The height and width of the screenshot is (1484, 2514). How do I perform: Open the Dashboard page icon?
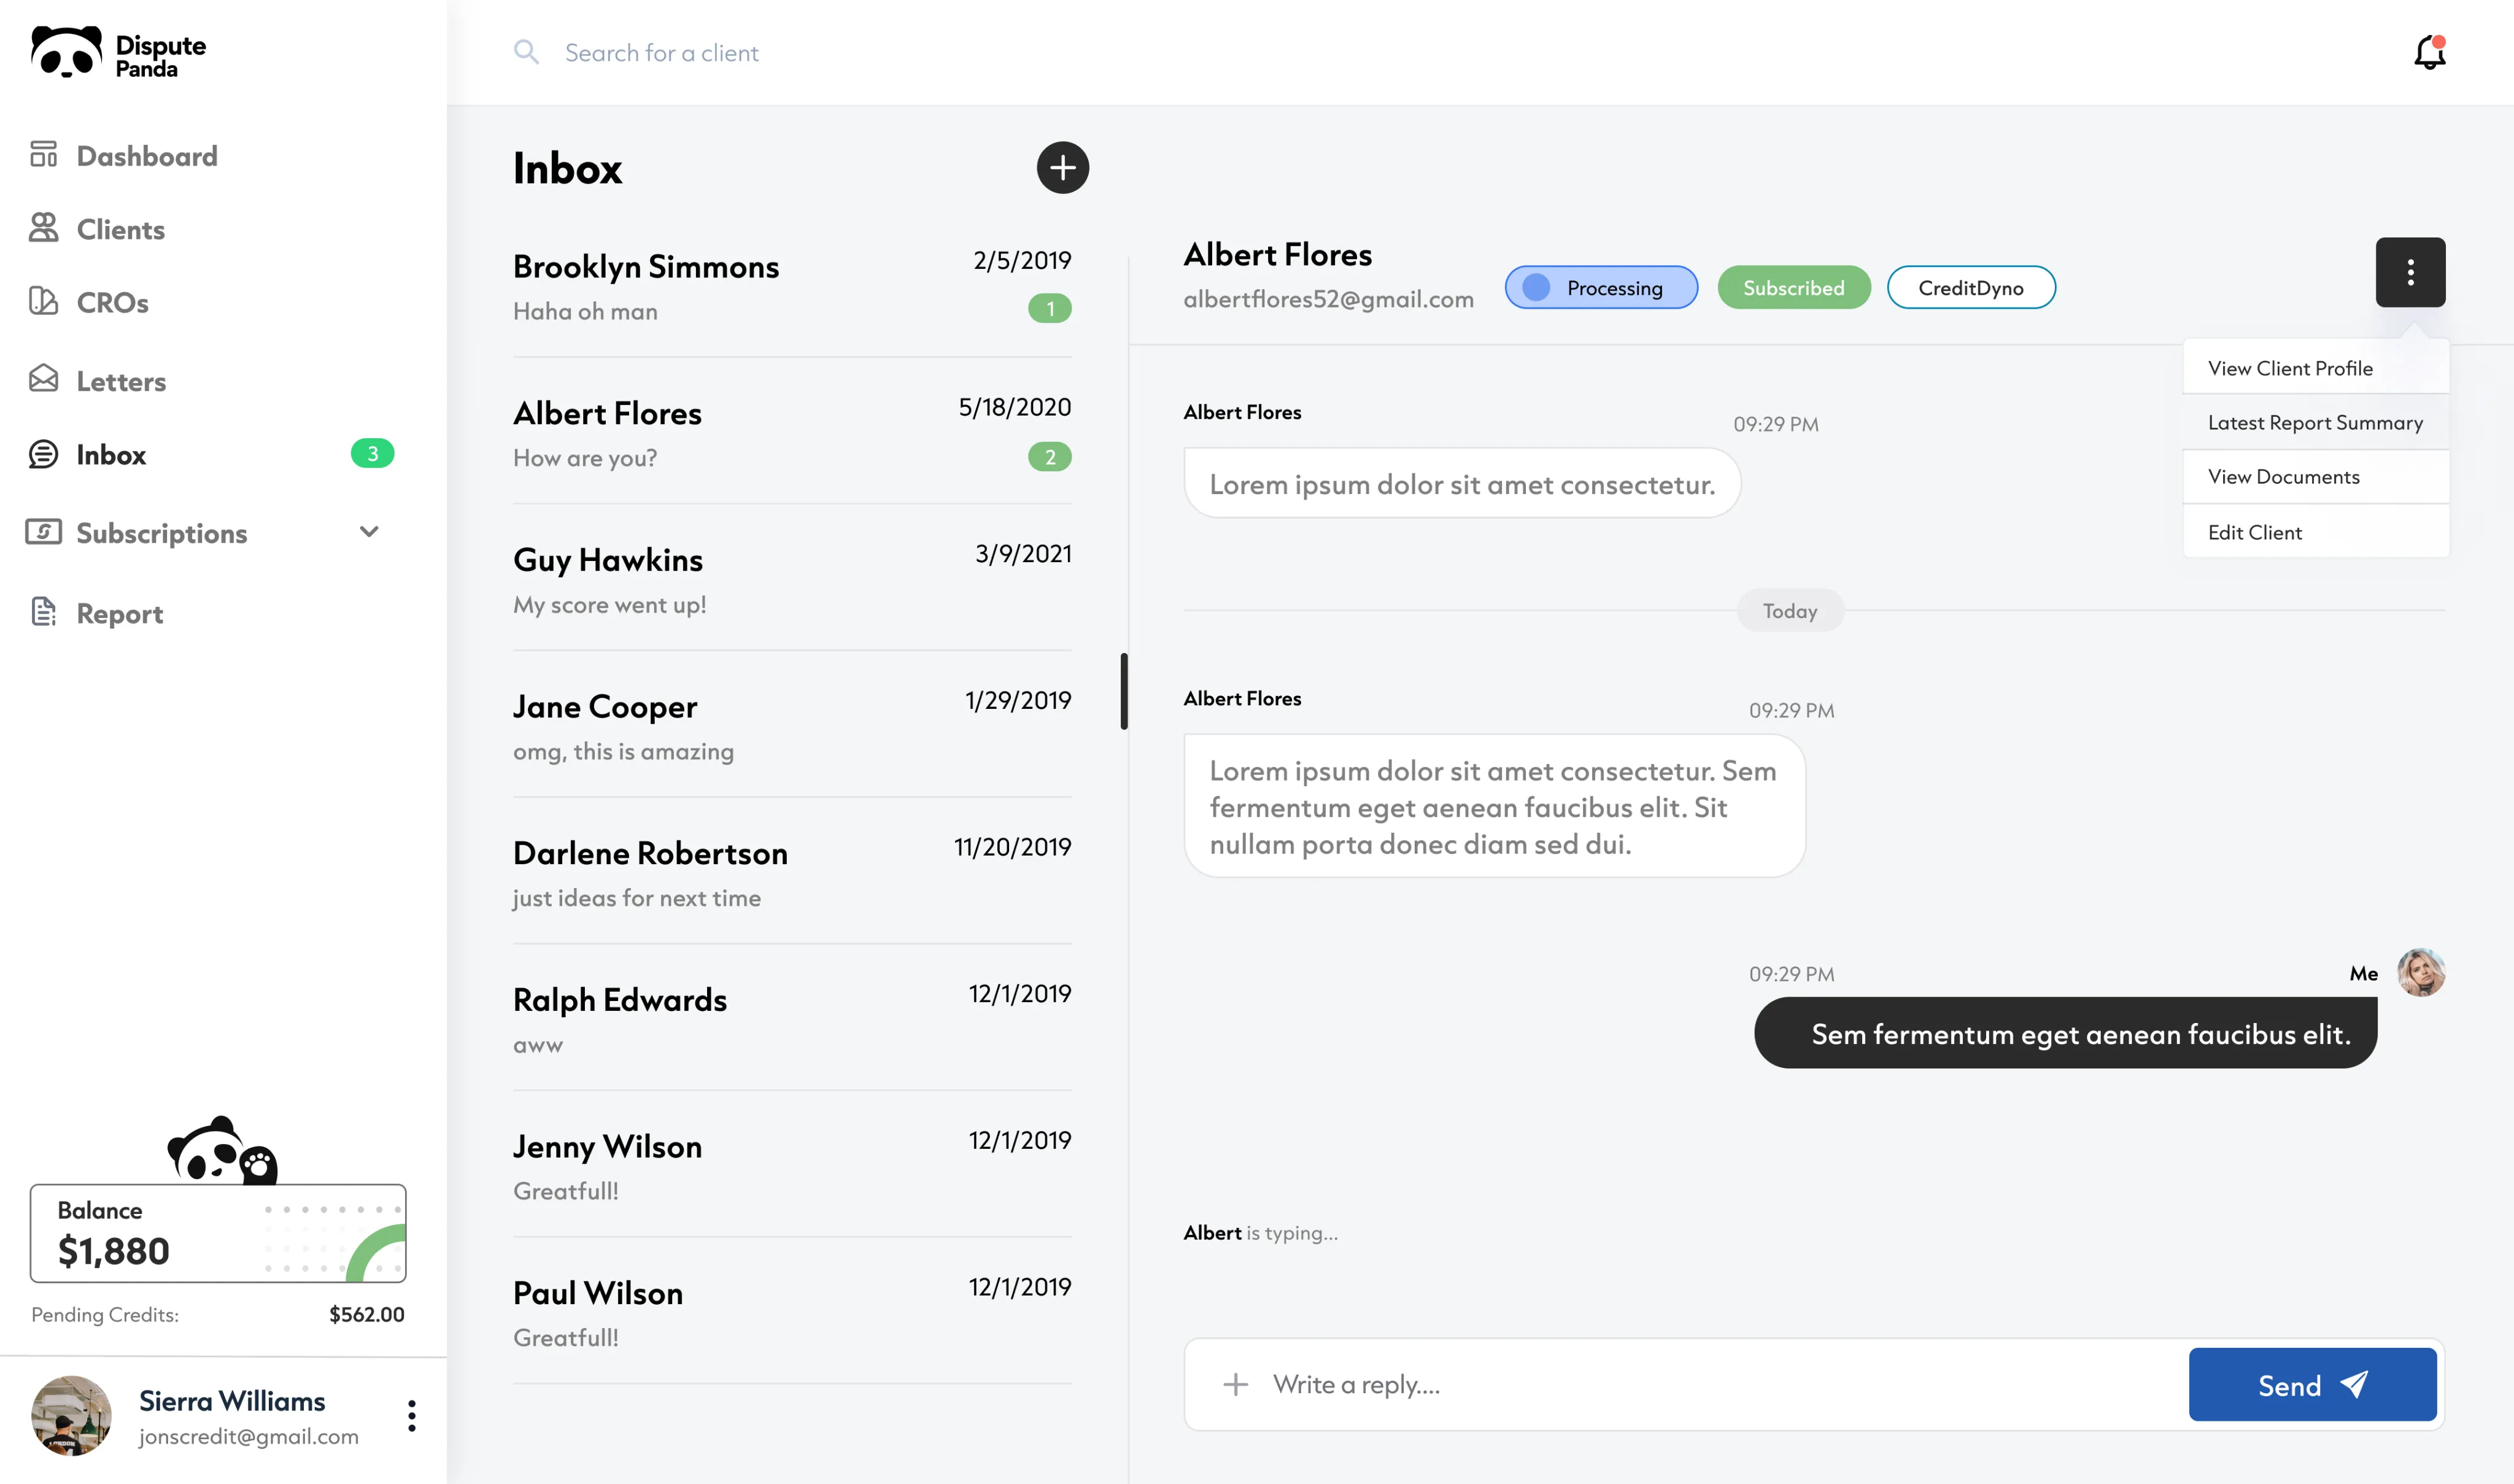point(43,154)
